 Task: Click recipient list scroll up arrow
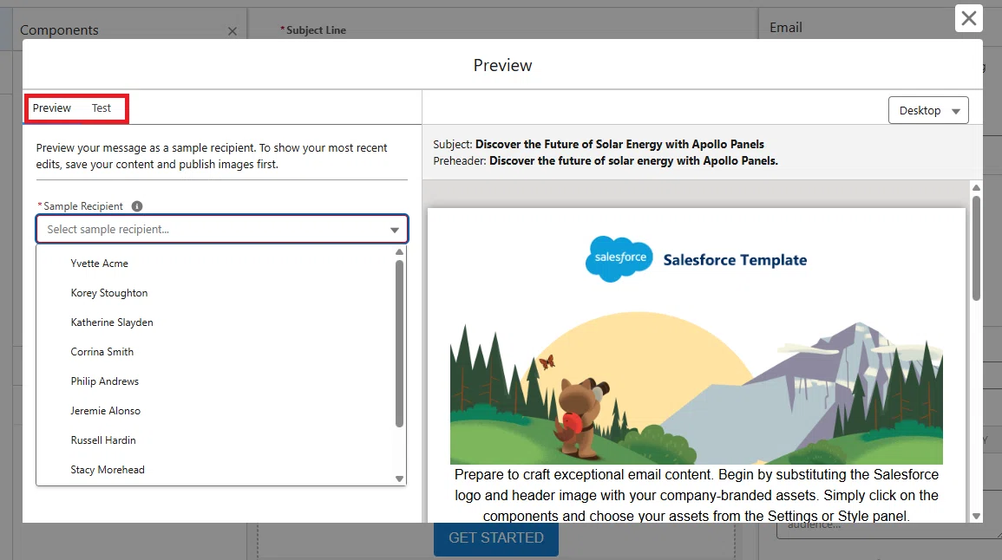click(x=399, y=252)
